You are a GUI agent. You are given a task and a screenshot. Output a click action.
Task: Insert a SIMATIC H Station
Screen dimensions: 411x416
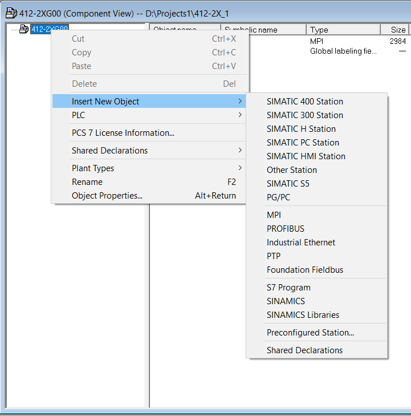coord(317,128)
